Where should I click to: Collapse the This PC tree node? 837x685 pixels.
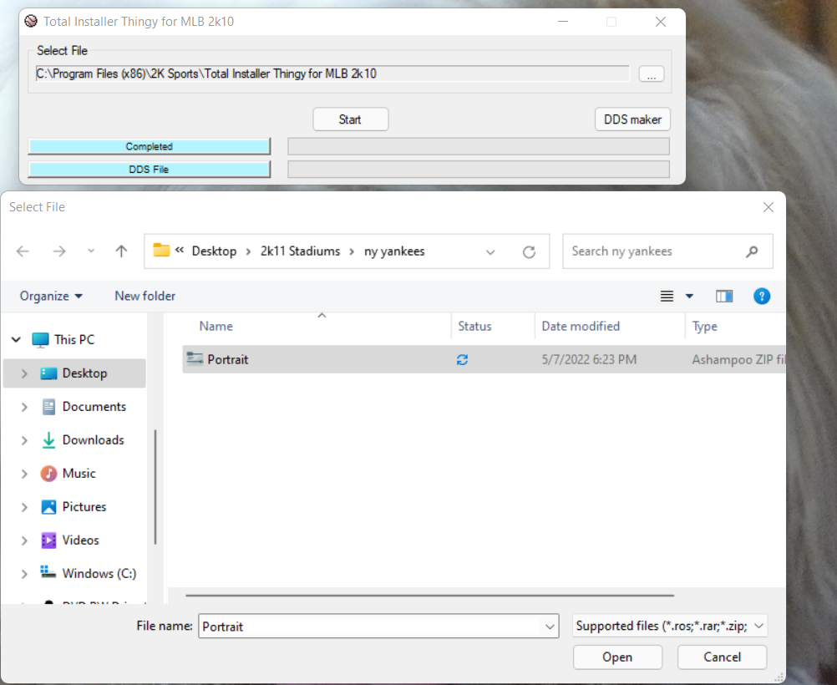point(16,339)
